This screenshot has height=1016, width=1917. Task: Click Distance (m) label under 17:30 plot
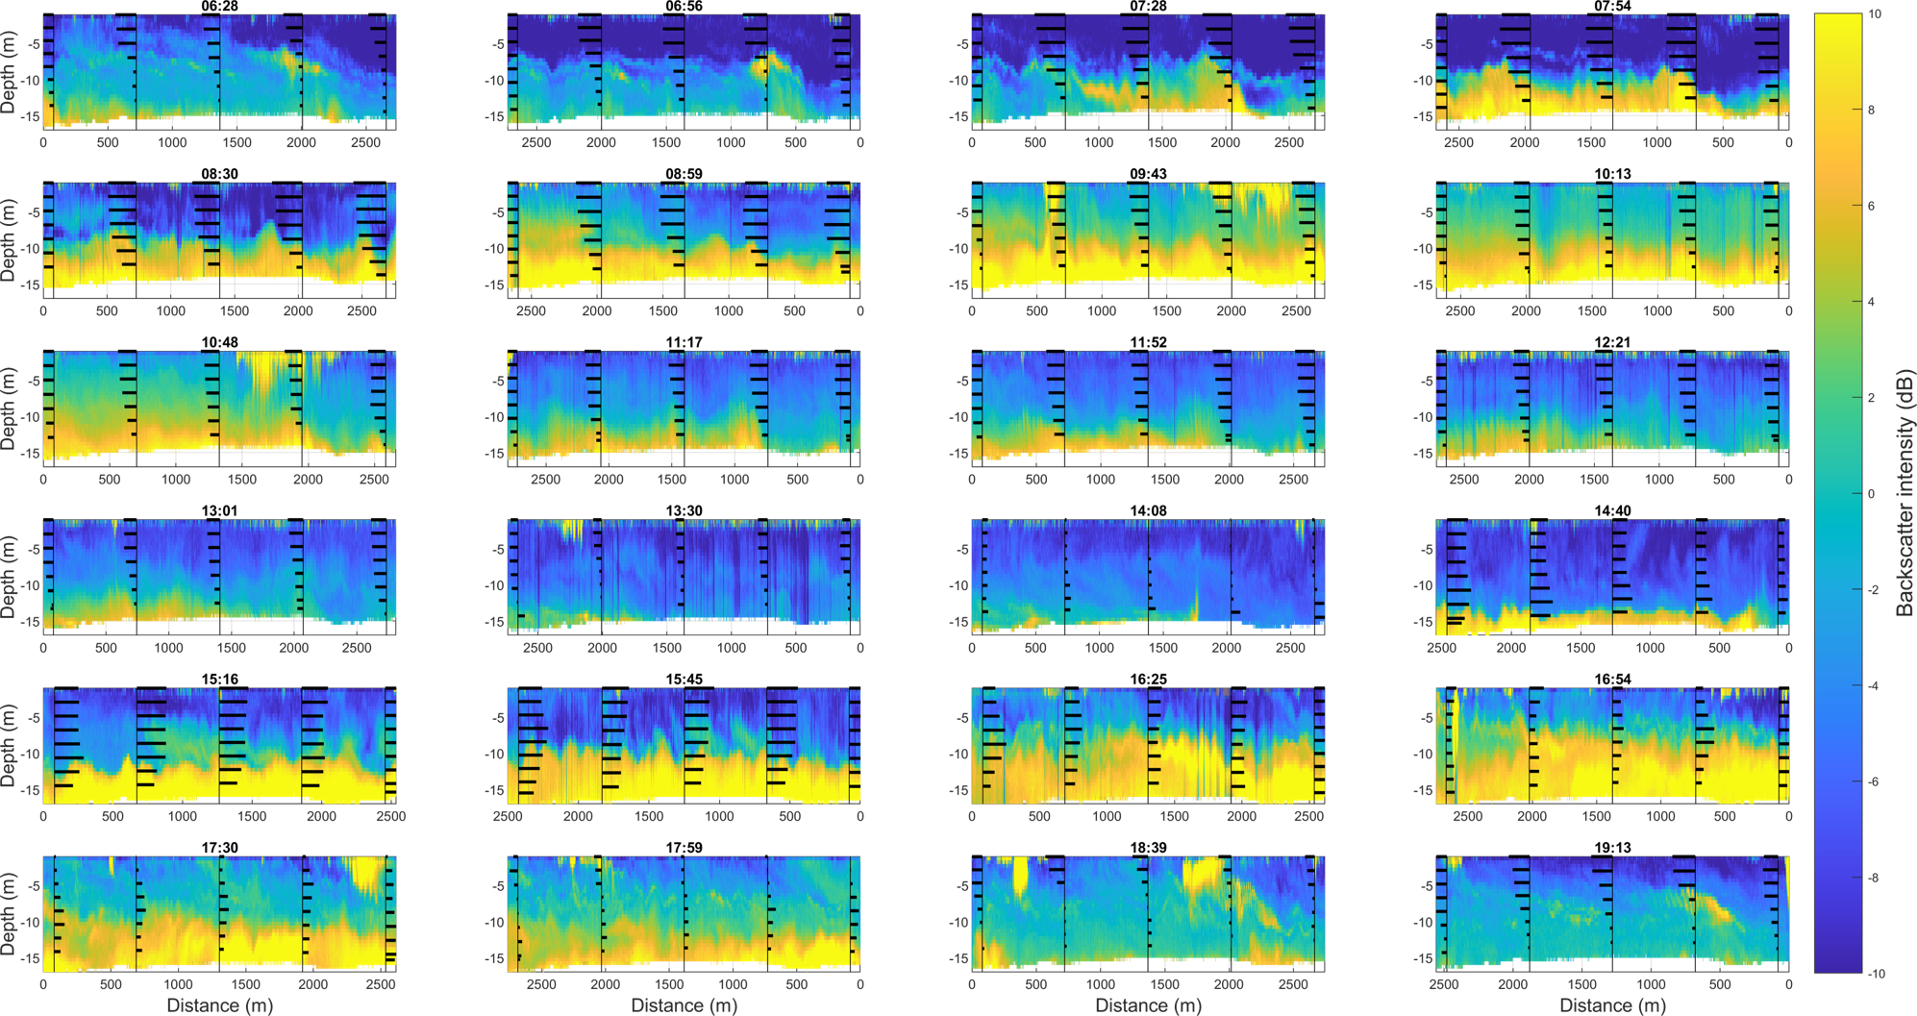(219, 1005)
